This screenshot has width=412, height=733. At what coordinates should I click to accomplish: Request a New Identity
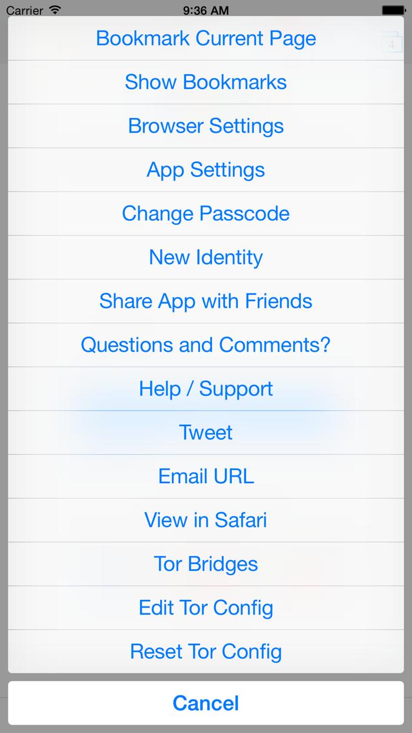pyautogui.click(x=206, y=257)
